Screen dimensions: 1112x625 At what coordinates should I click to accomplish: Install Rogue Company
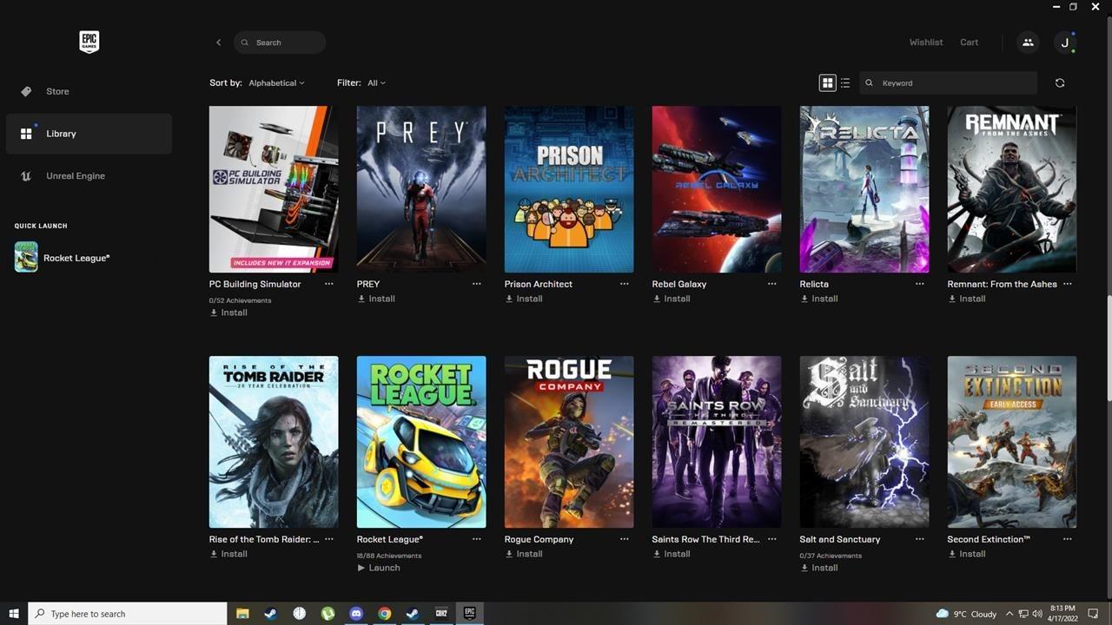(x=524, y=554)
